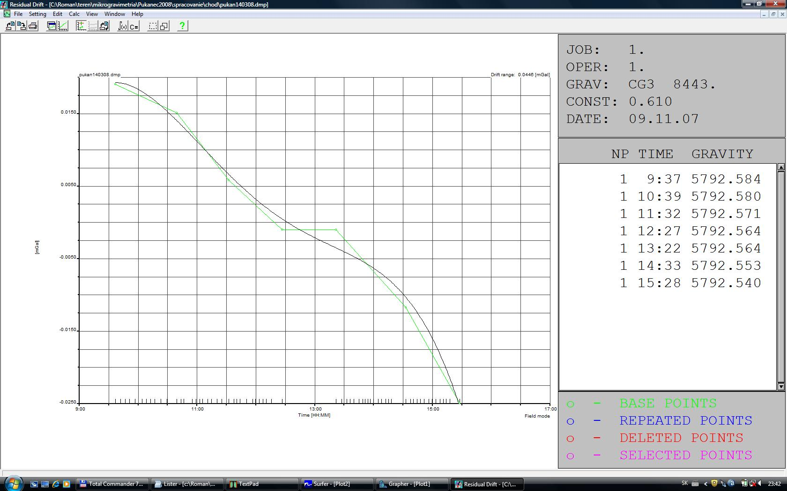Toggle the point selection crosshair tool
This screenshot has height=491, width=787.
coord(82,26)
